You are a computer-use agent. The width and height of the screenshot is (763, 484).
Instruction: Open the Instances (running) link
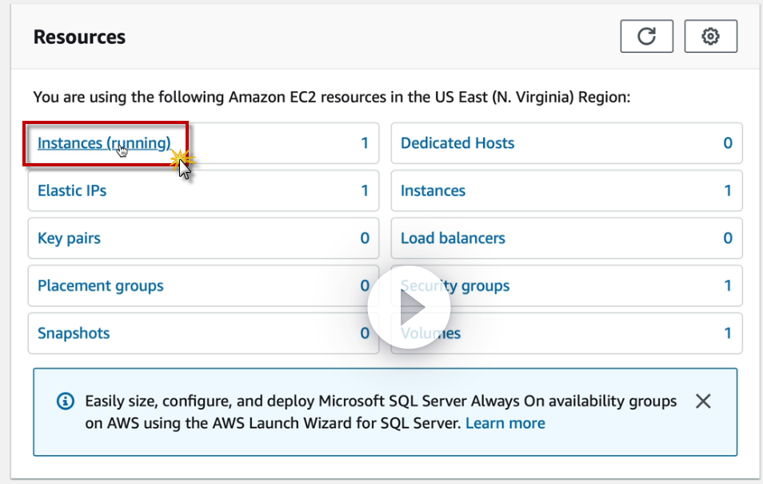(104, 143)
